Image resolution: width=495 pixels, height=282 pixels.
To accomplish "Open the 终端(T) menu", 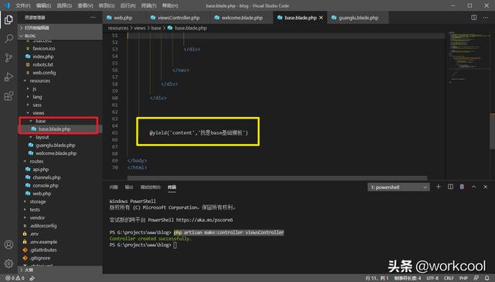I will pyautogui.click(x=148, y=5).
